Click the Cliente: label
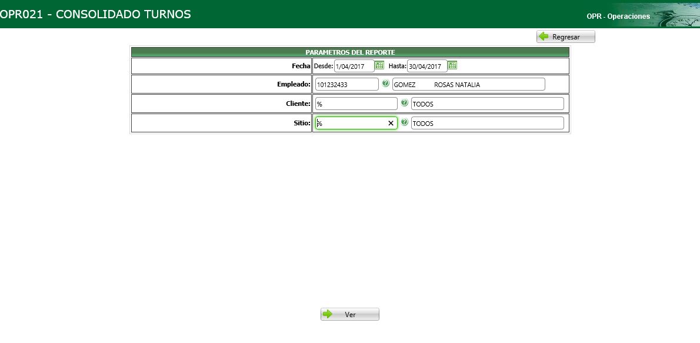Viewport: 700px width, 343px height. tap(298, 103)
